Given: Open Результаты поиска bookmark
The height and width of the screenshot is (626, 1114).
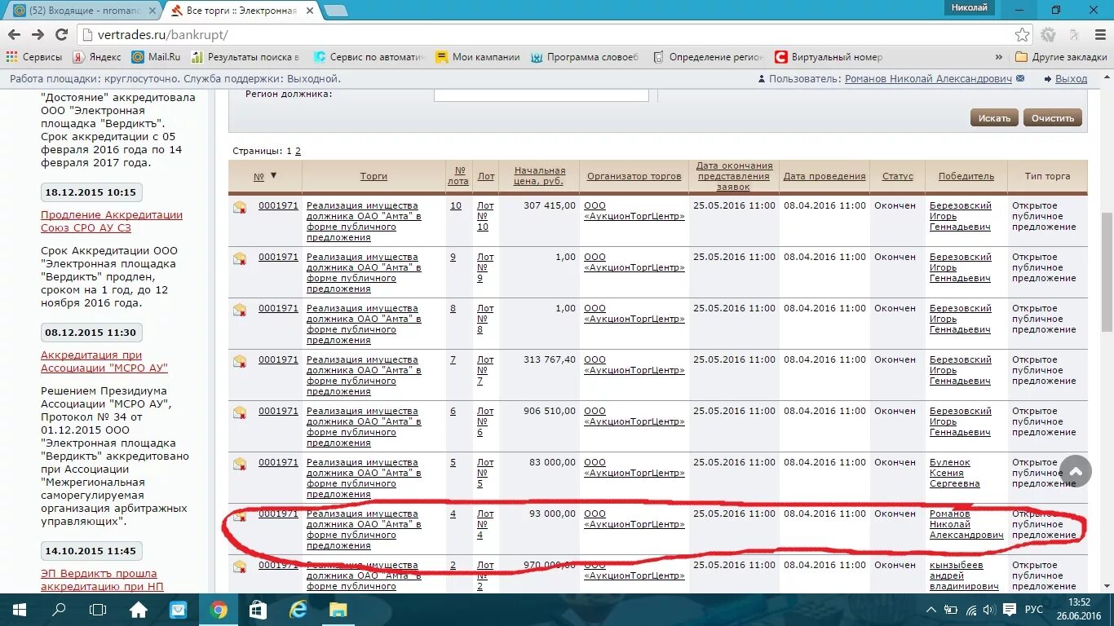Looking at the screenshot, I should (245, 57).
